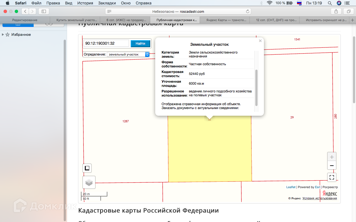Click parcel number 1341 on the map
This screenshot has width=356, height=222.
pos(297,39)
